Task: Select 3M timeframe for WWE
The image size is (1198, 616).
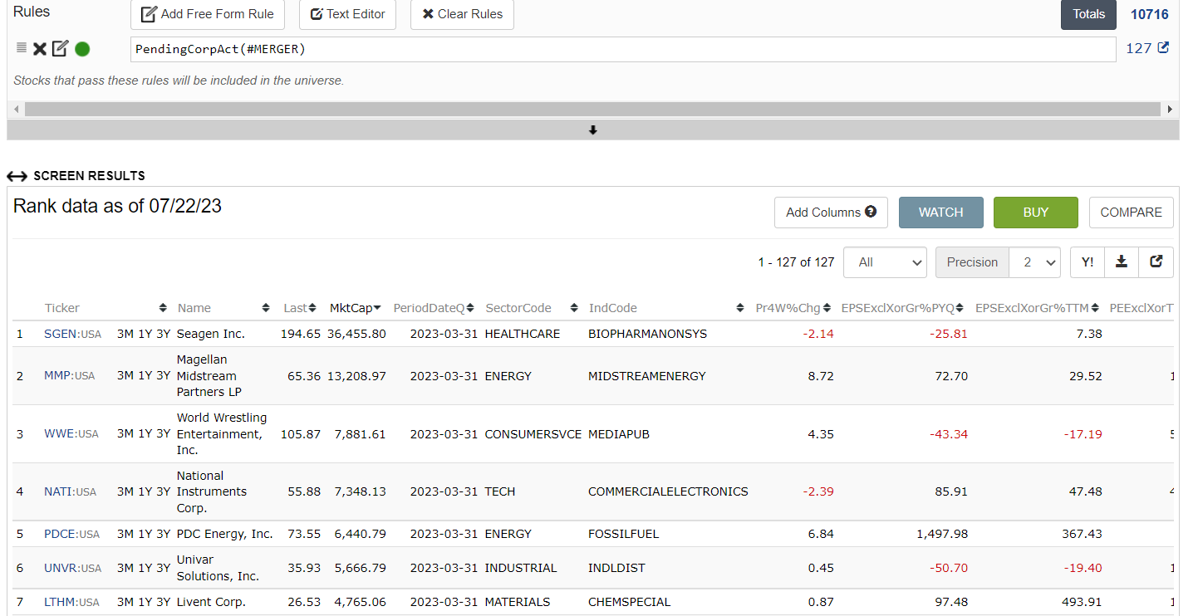Action: (x=125, y=433)
